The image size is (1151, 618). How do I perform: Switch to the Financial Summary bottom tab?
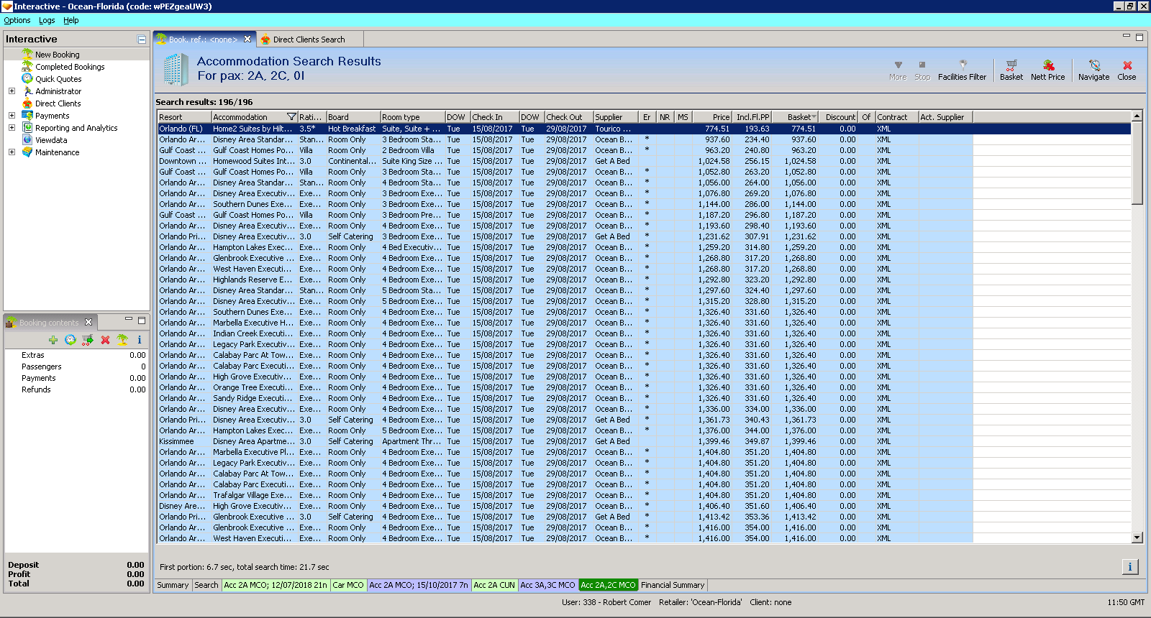(673, 585)
